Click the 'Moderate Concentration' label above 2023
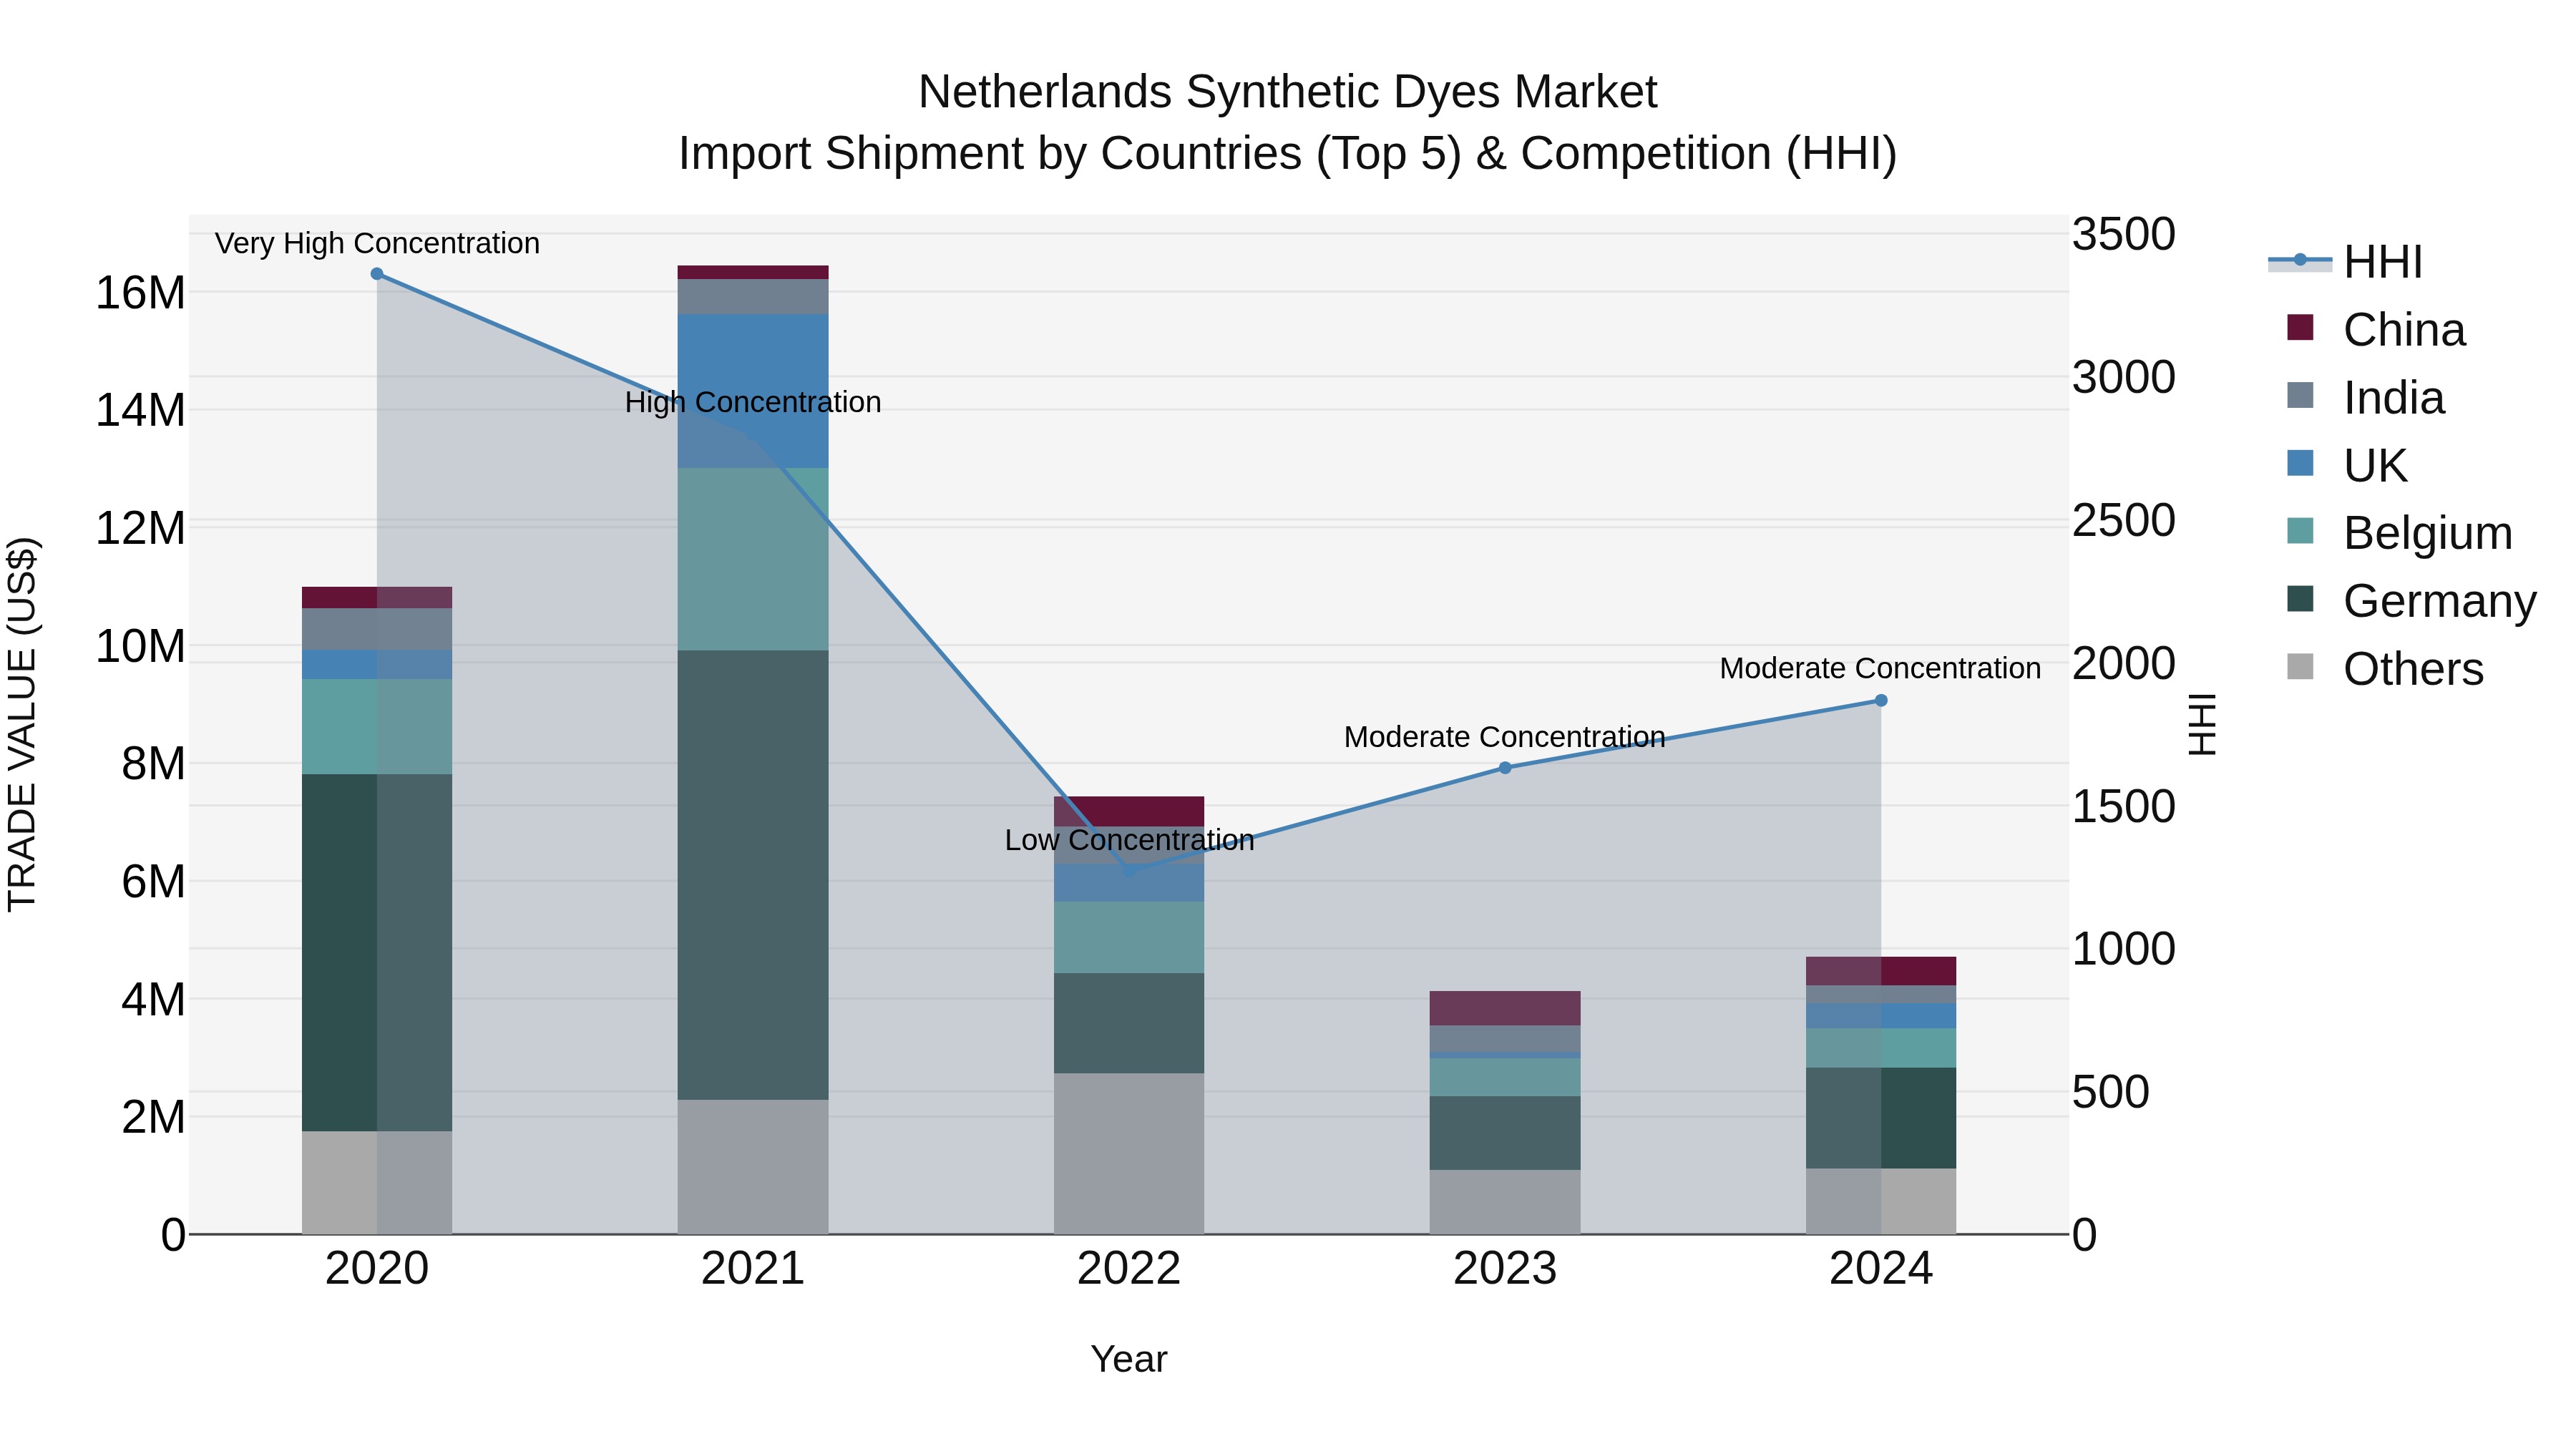2576x1449 pixels. click(x=1505, y=737)
